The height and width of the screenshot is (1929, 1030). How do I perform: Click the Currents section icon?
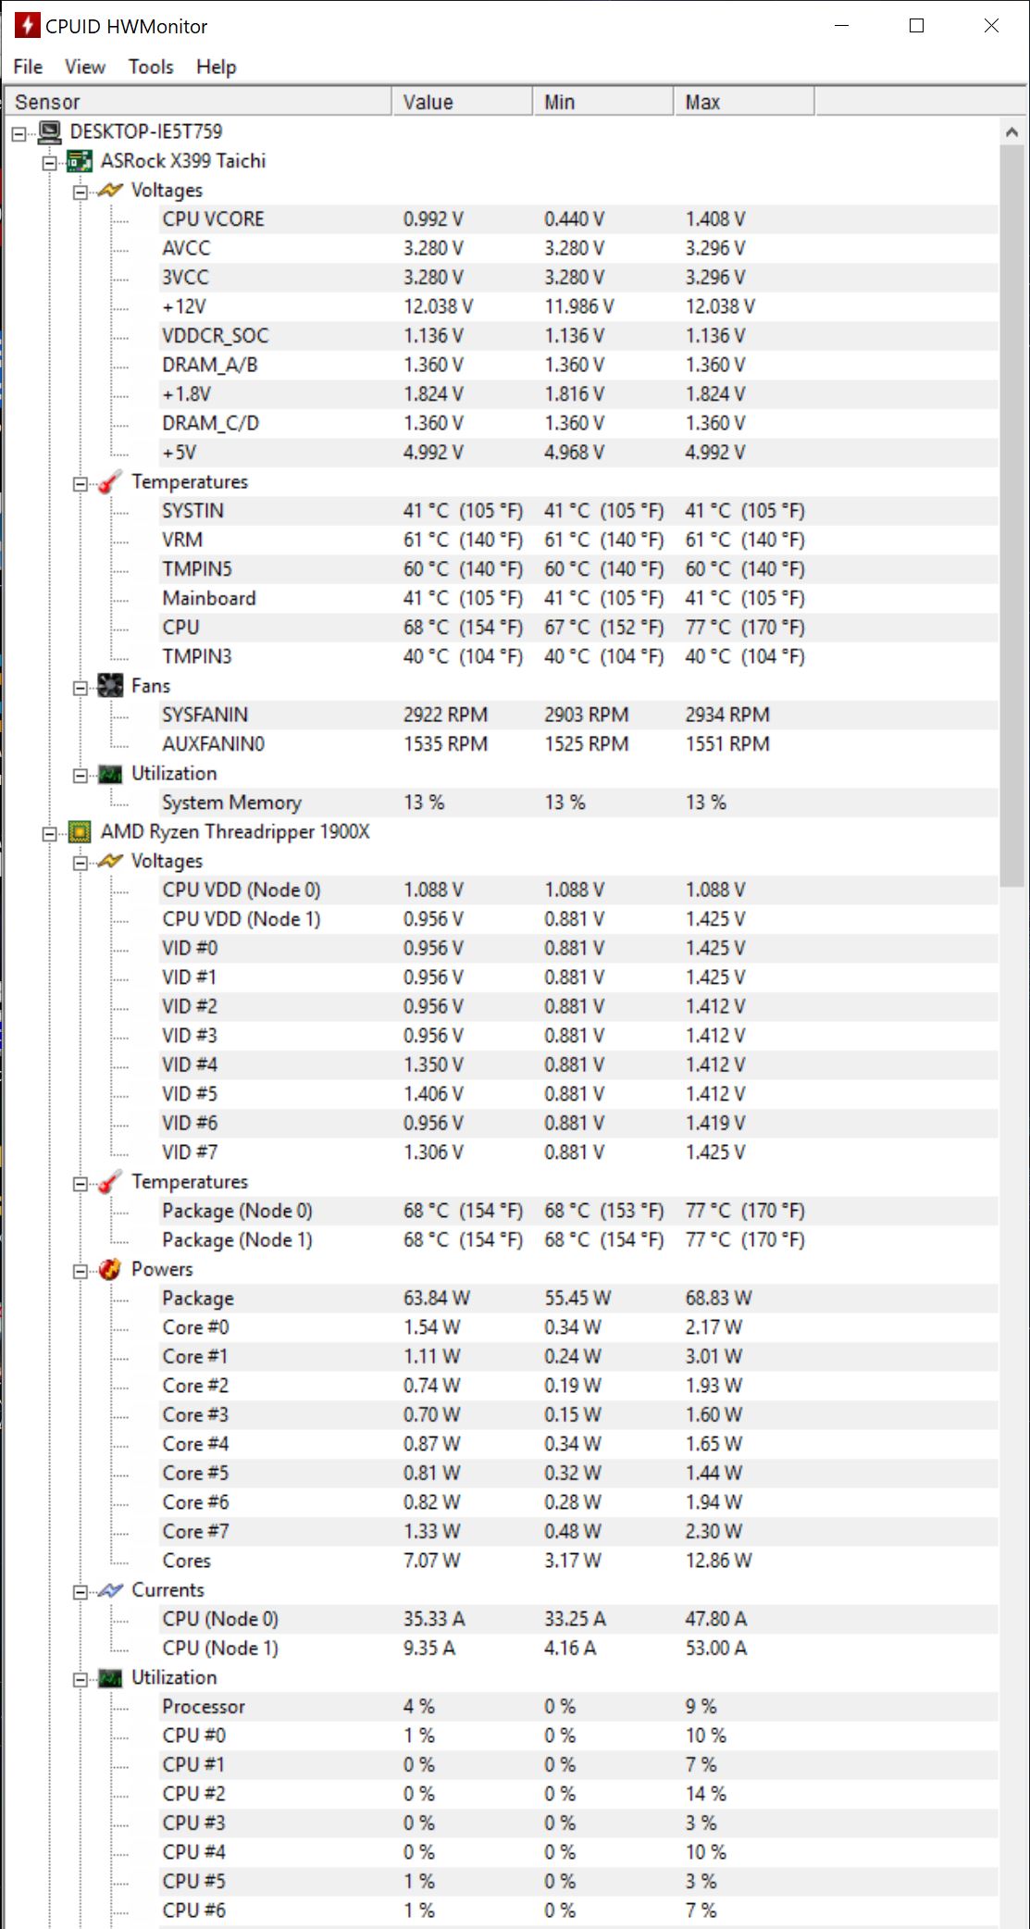[110, 1590]
